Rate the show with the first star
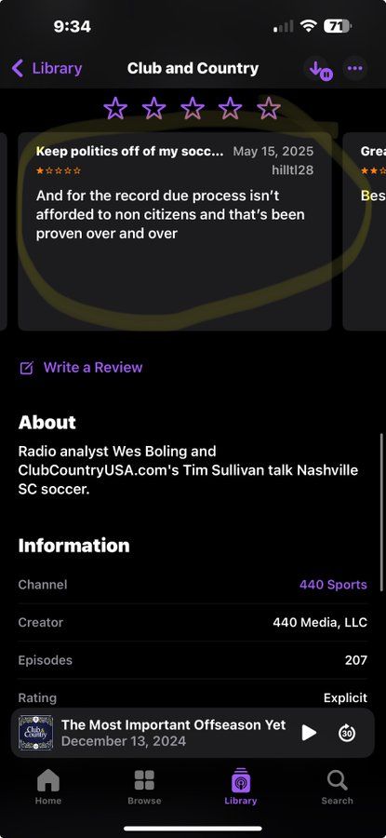Screen dimensions: 386x838 (115, 109)
